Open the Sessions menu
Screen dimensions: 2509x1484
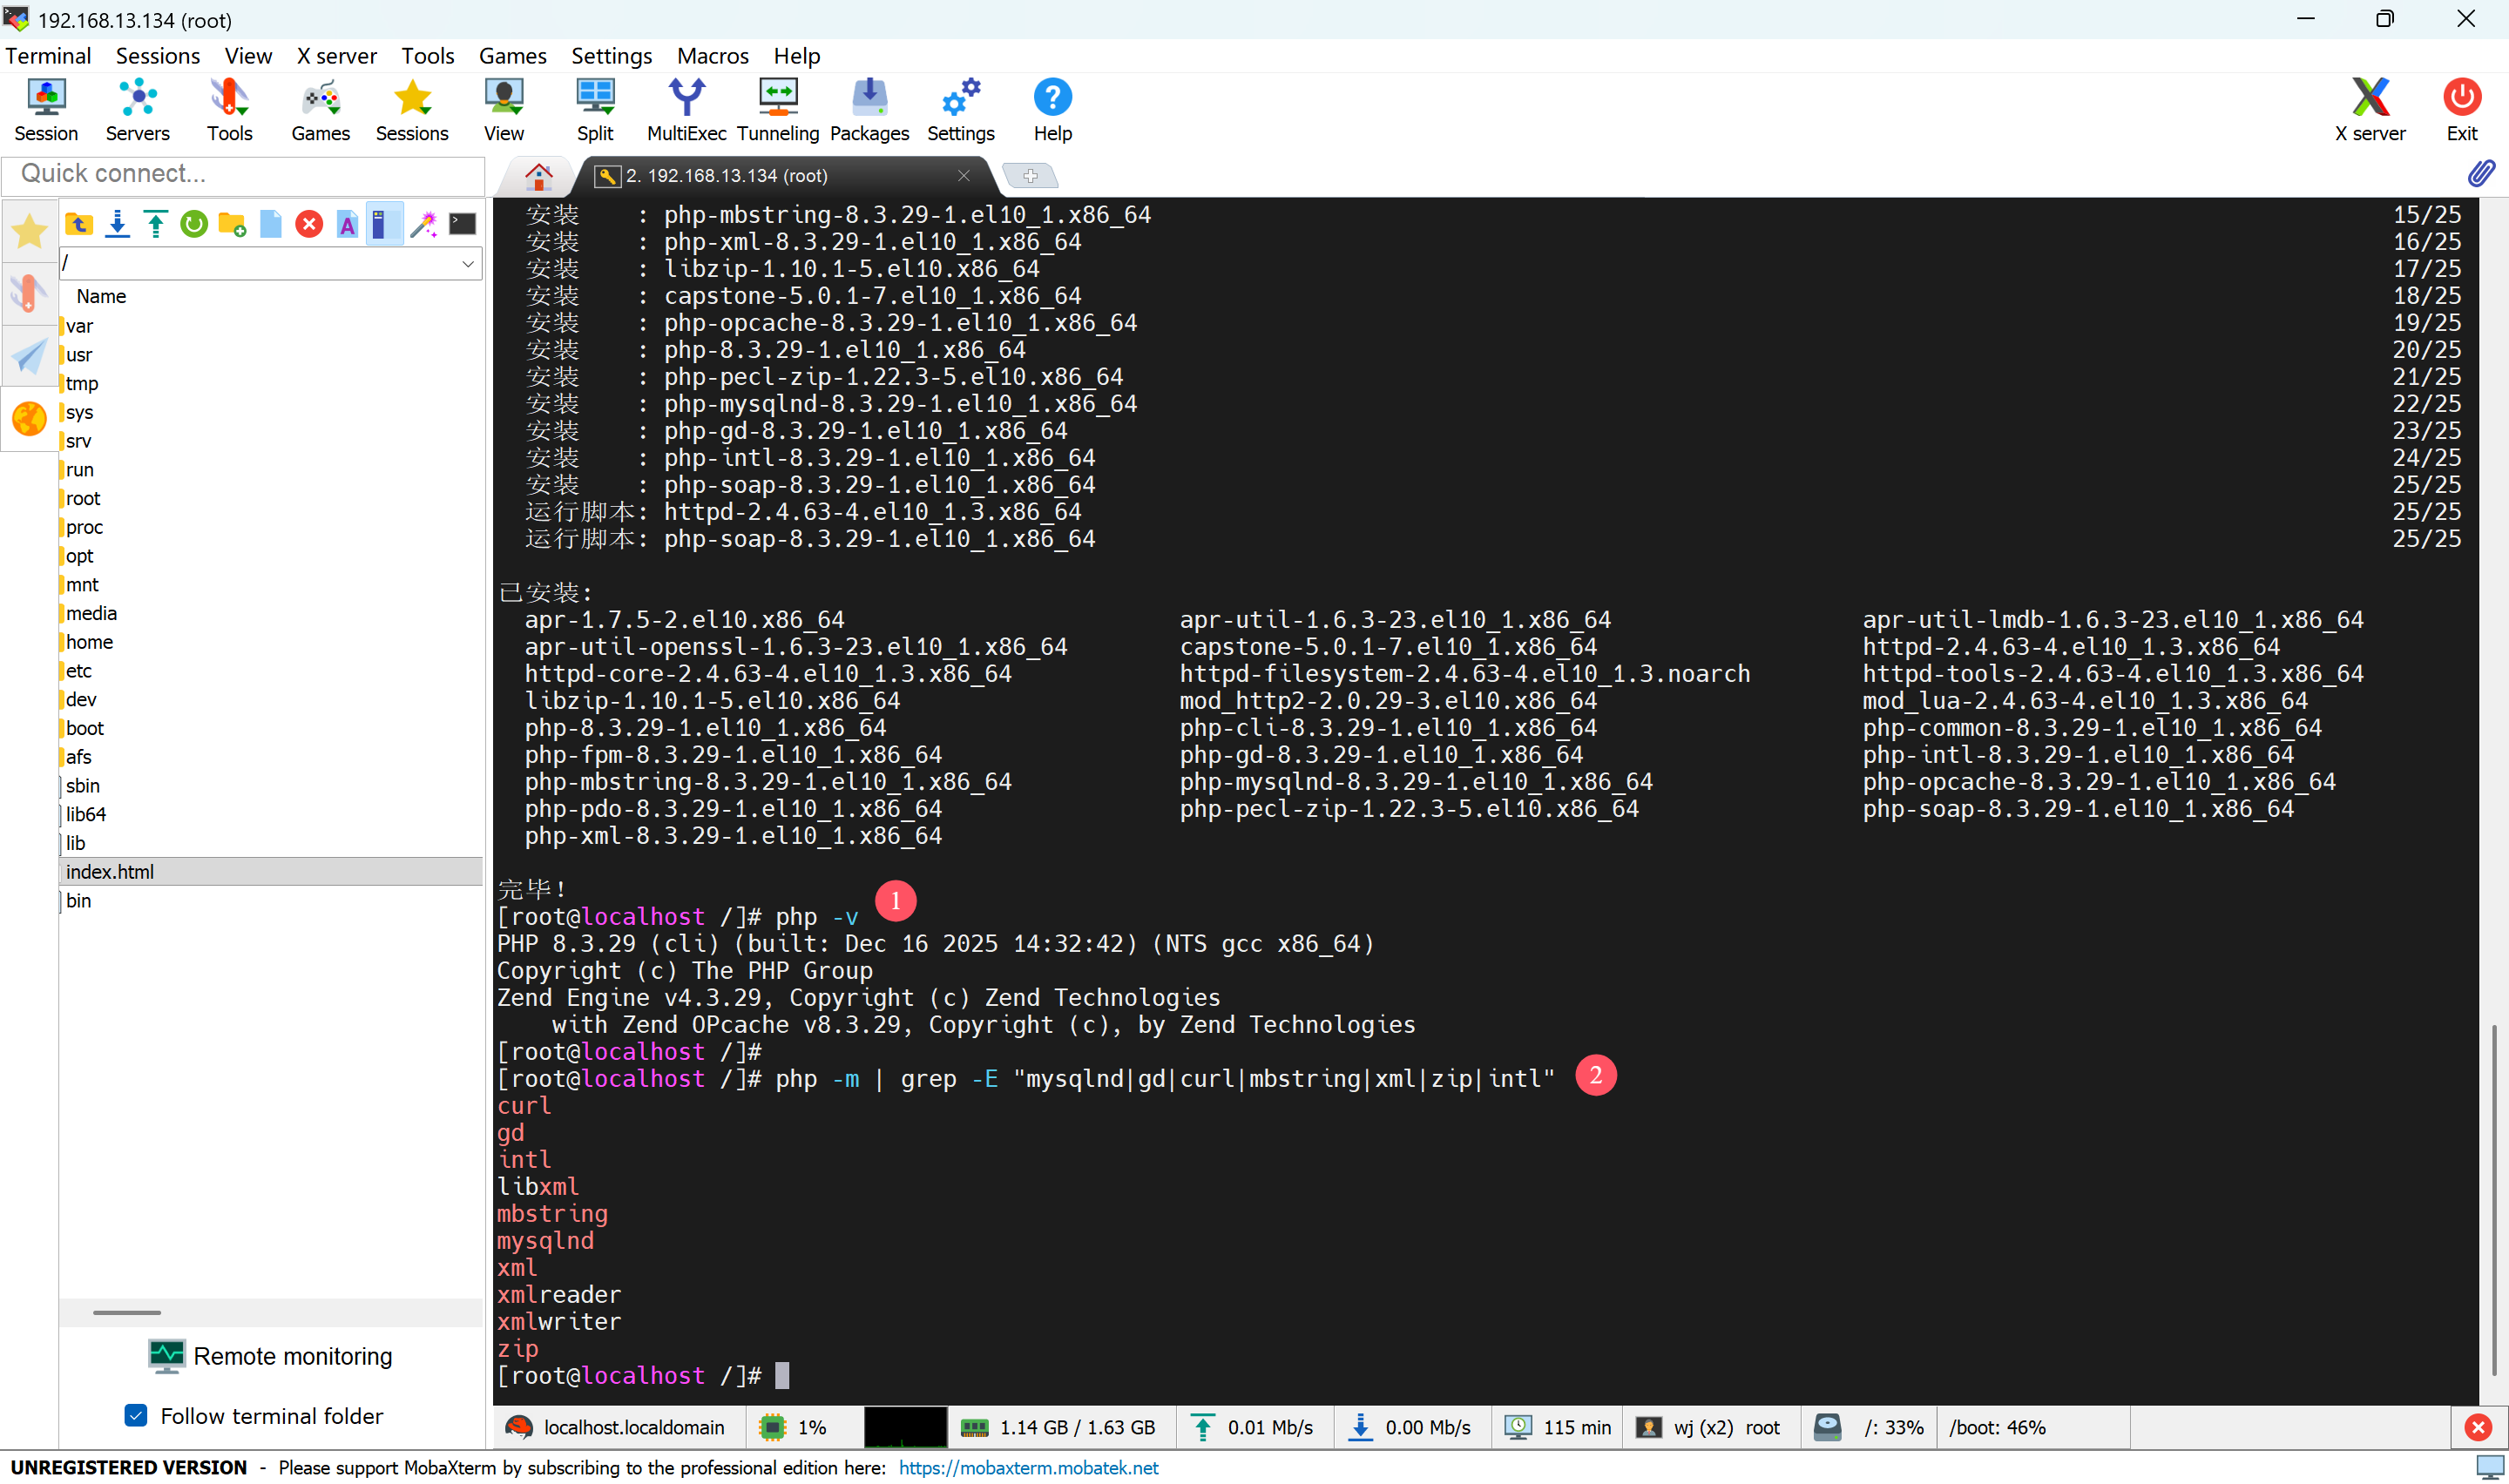(158, 56)
